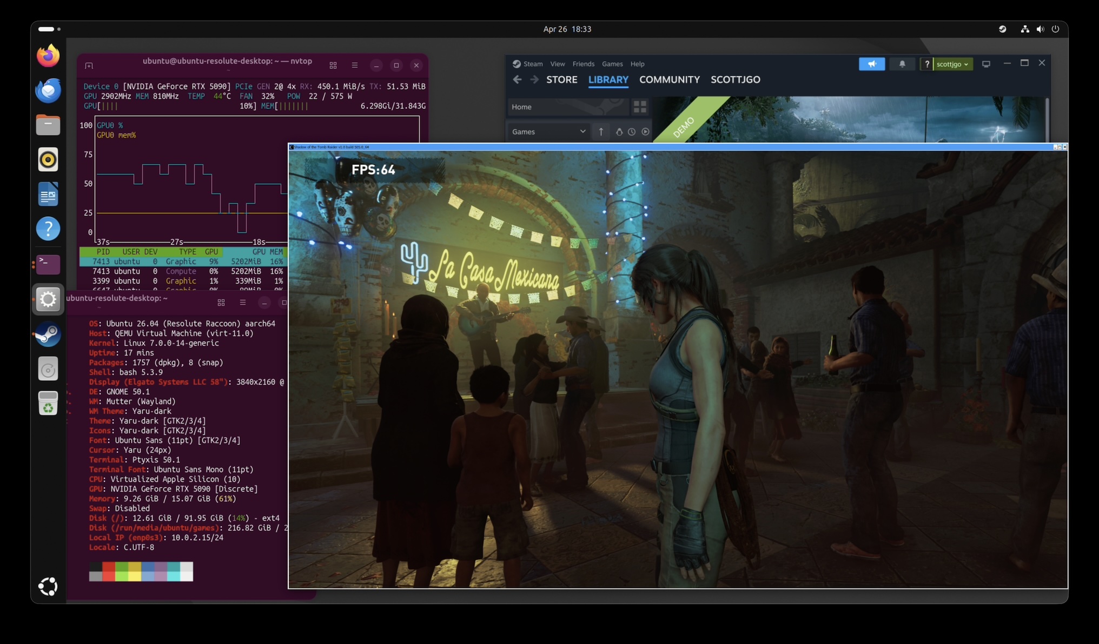Open the Files manager in the dock
Viewport: 1099px width, 644px height.
48,125
